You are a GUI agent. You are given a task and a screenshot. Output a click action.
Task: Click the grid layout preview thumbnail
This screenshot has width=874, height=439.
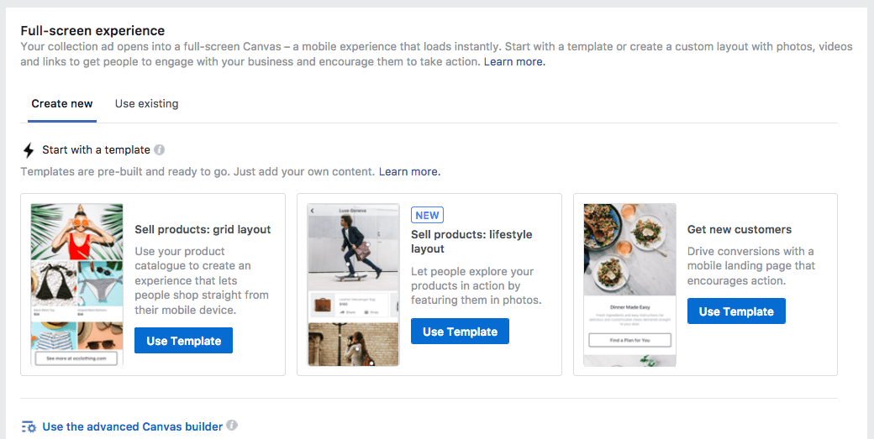[77, 285]
